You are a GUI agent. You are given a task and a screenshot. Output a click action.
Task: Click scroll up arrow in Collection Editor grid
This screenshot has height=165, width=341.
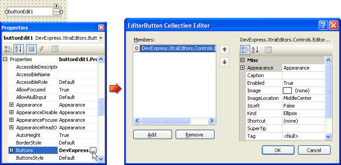[x=328, y=60]
